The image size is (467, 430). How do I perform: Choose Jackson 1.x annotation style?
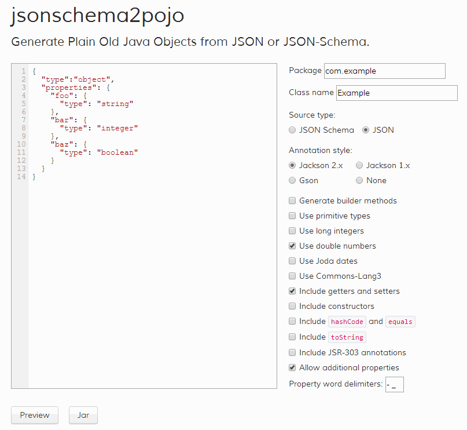360,165
